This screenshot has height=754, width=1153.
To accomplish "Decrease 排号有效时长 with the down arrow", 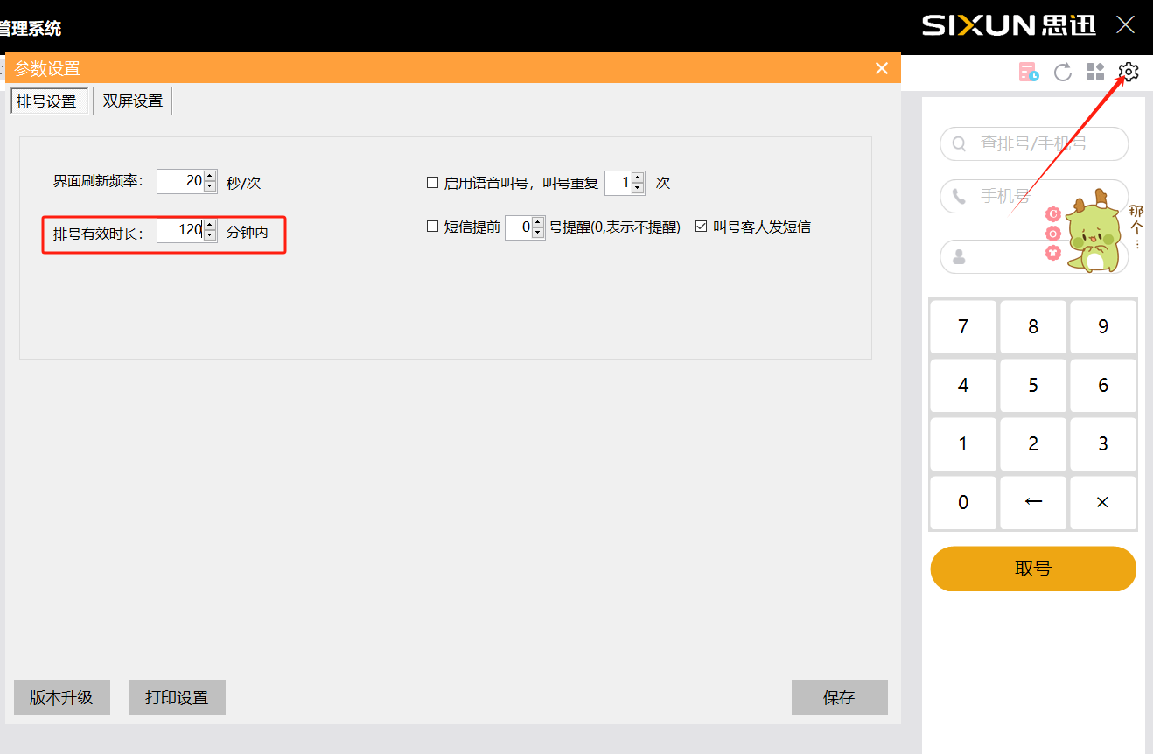I will point(210,235).
